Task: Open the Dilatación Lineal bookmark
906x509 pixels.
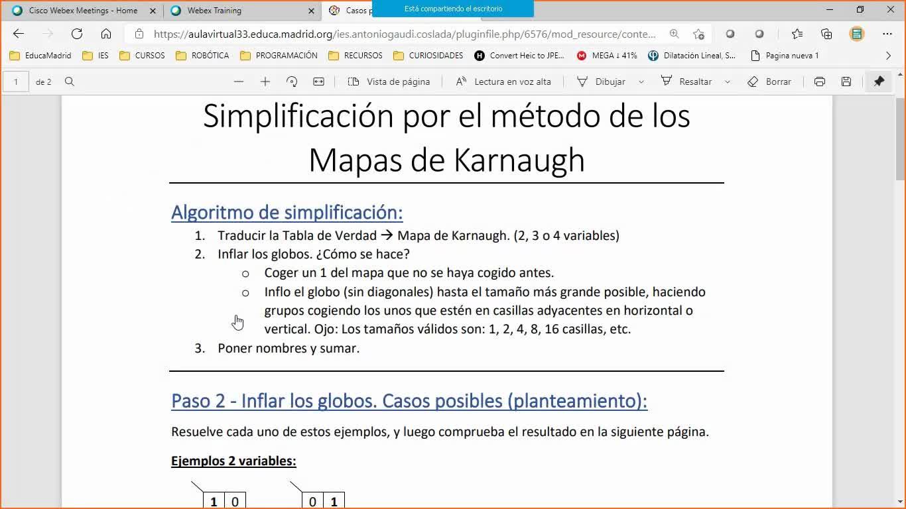Action: click(692, 56)
